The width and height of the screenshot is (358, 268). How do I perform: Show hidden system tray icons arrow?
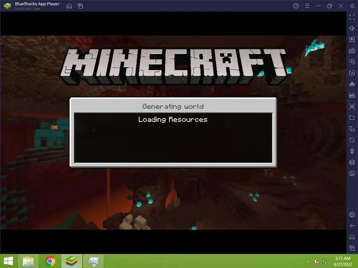tap(308, 261)
